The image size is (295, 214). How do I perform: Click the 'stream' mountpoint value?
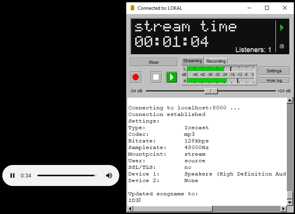[195, 154]
